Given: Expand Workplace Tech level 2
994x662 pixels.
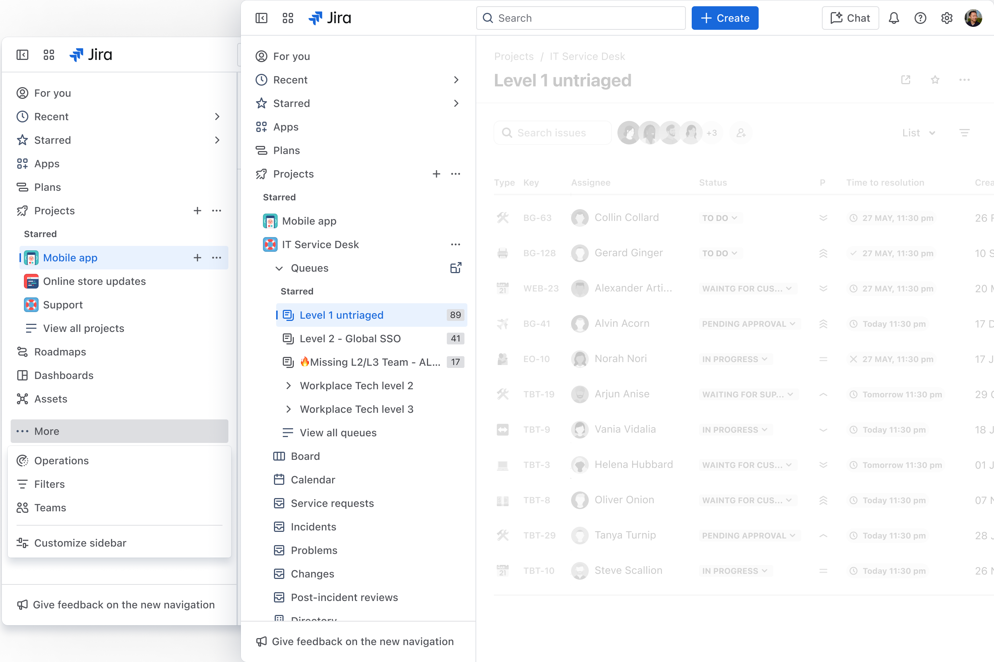Looking at the screenshot, I should (288, 386).
